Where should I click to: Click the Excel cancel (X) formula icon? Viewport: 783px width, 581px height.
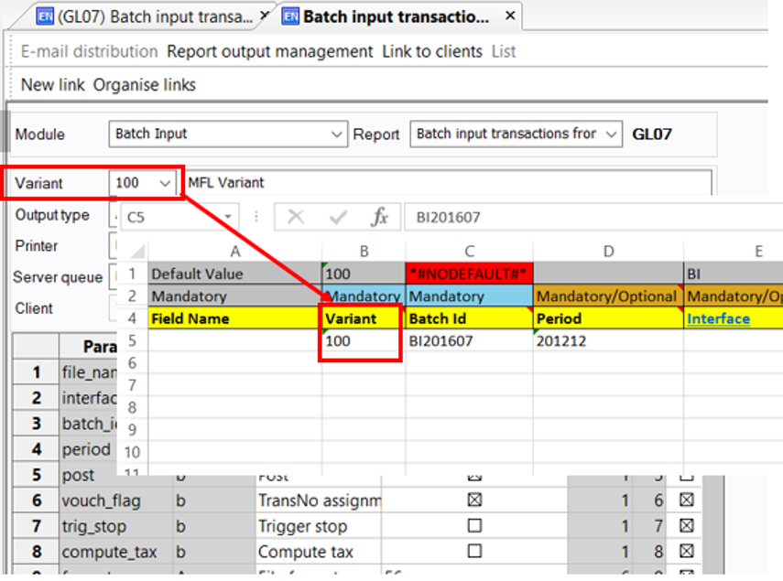tap(296, 217)
